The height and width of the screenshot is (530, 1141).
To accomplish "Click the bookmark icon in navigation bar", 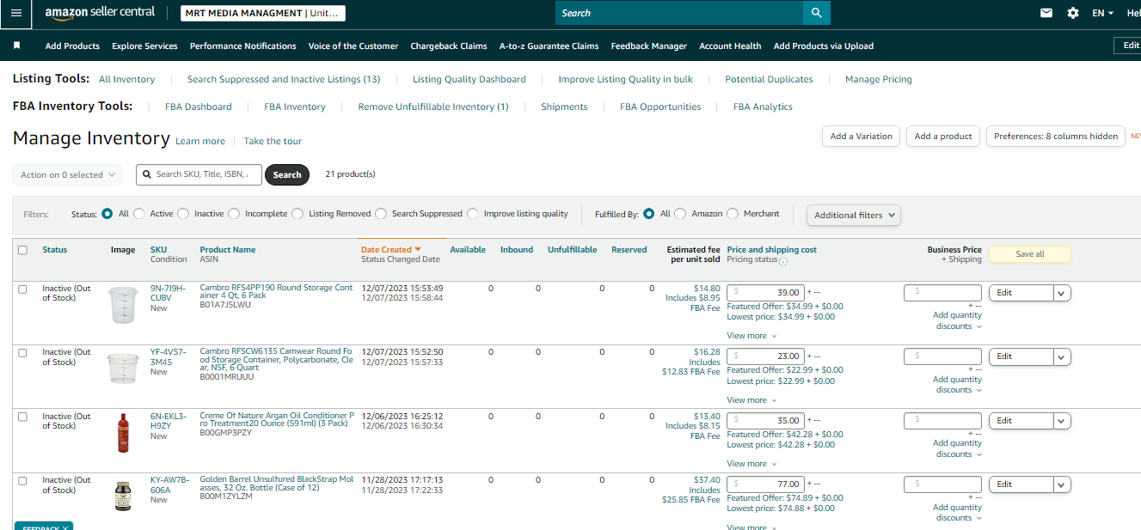I will [16, 46].
